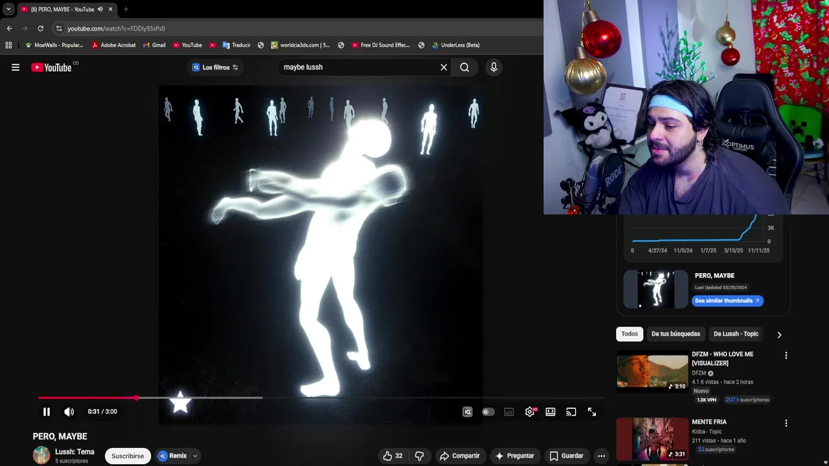Open Traducir bookmark

tap(236, 45)
